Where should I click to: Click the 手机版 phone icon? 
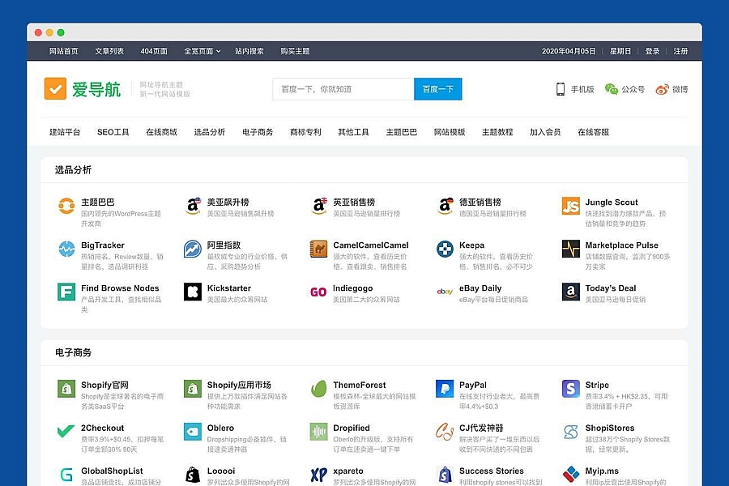561,89
